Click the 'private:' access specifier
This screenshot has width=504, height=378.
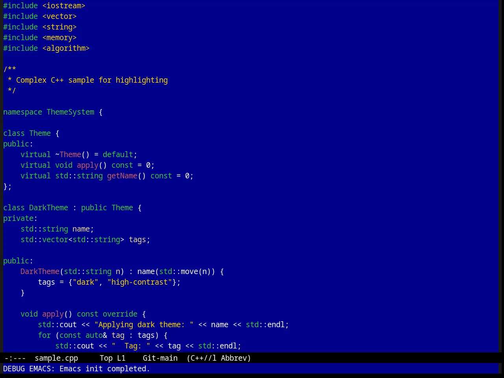tap(20, 218)
